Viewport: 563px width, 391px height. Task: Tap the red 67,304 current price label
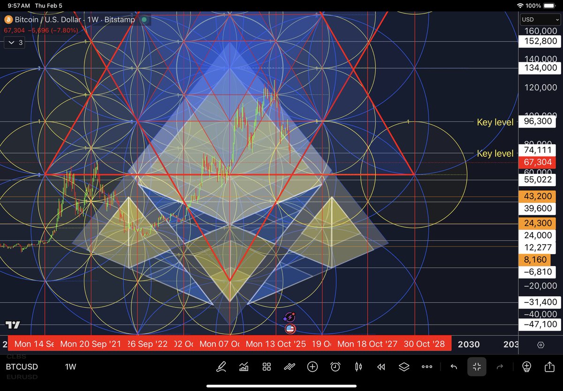[x=537, y=162]
